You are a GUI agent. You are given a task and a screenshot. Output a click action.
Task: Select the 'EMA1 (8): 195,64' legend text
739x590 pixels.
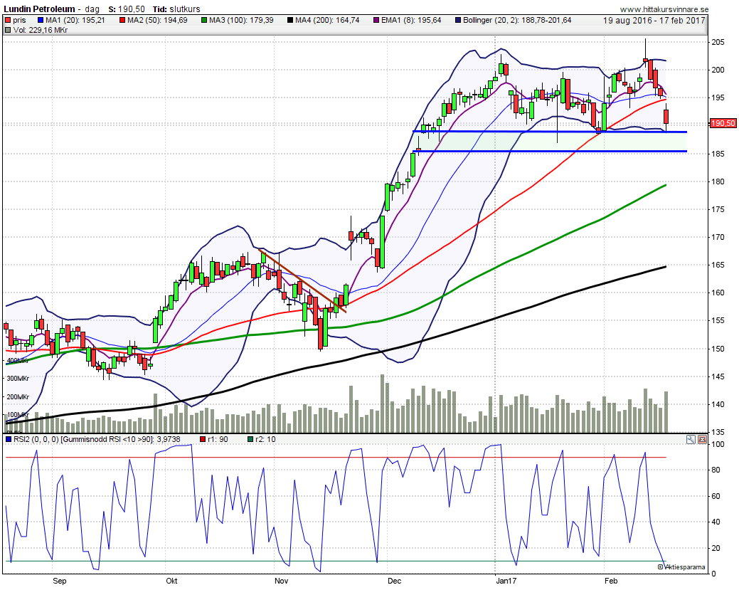click(x=411, y=20)
